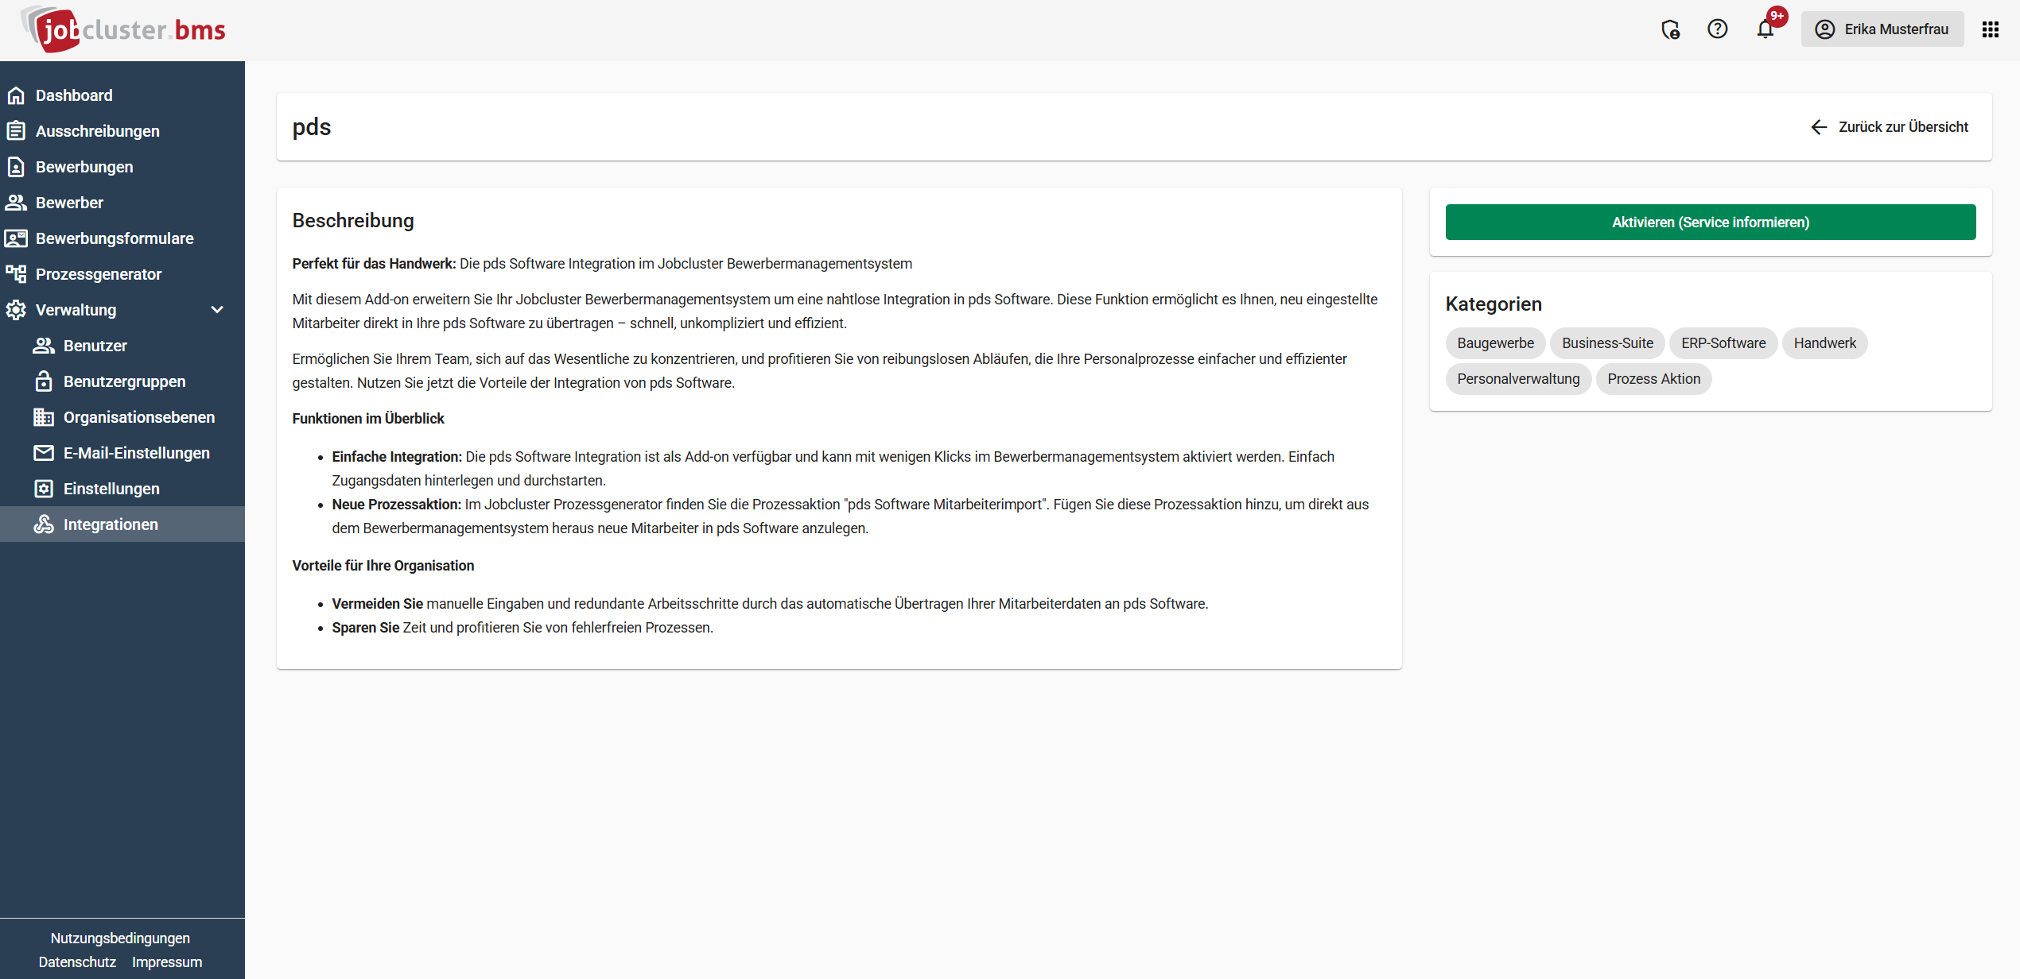Open the help question mark icon
Viewport: 2020px width, 979px height.
(x=1718, y=29)
